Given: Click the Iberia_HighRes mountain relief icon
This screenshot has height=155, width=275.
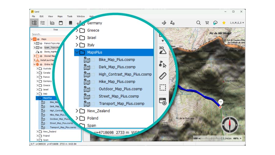Looking at the screenshot, I should pos(37,52).
